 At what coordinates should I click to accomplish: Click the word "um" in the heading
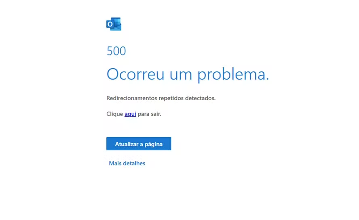[181, 75]
